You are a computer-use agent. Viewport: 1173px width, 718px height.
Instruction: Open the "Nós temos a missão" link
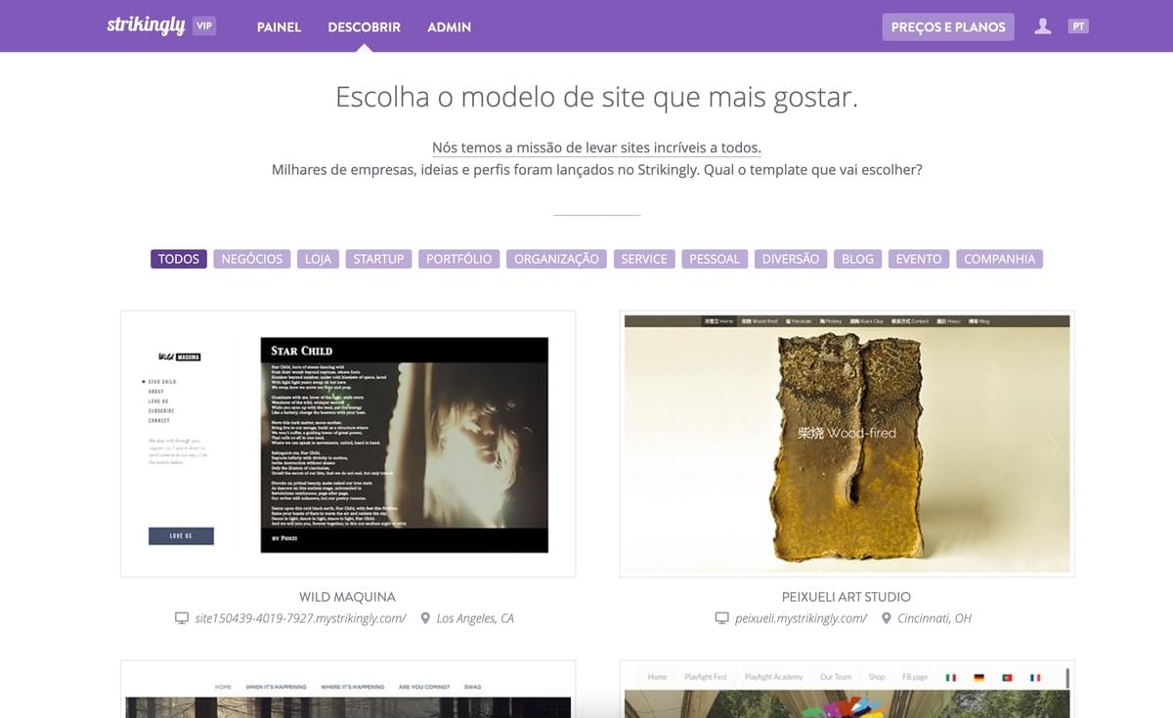click(597, 147)
